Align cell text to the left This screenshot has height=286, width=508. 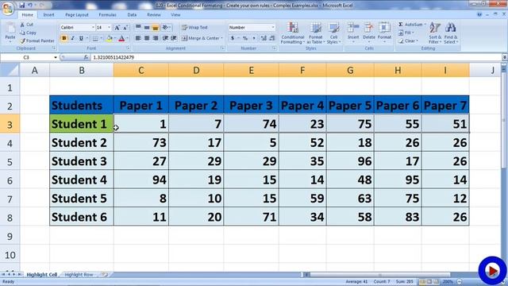[x=138, y=38]
